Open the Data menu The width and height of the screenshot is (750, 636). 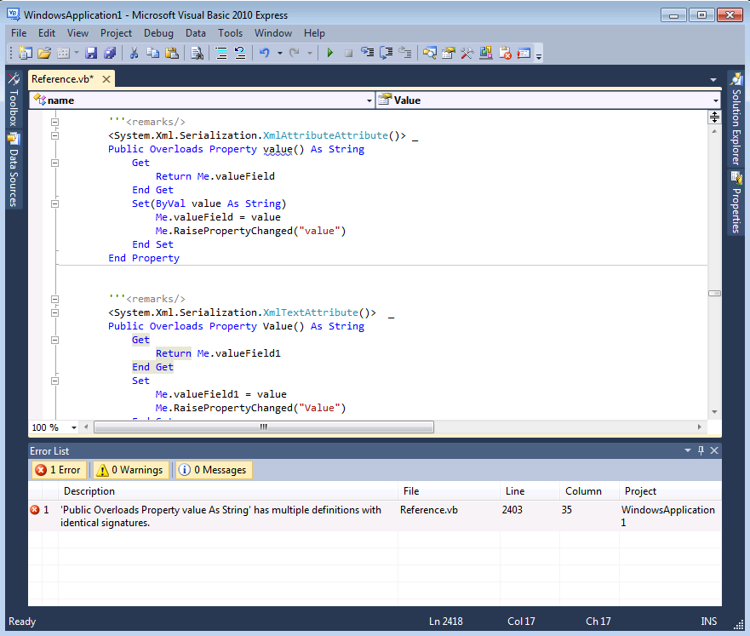click(196, 33)
